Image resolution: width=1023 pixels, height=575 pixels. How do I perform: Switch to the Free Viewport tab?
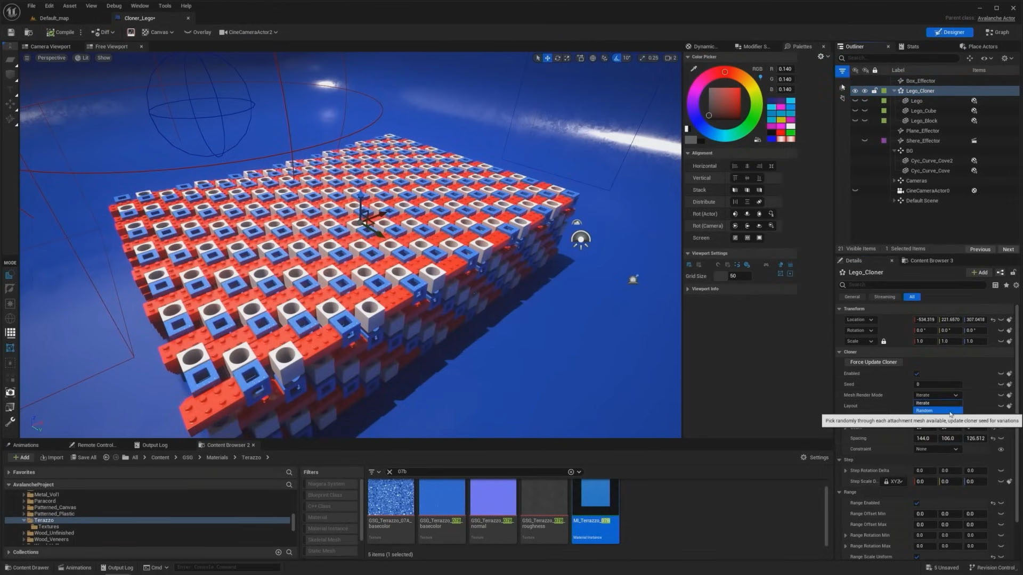click(x=111, y=47)
